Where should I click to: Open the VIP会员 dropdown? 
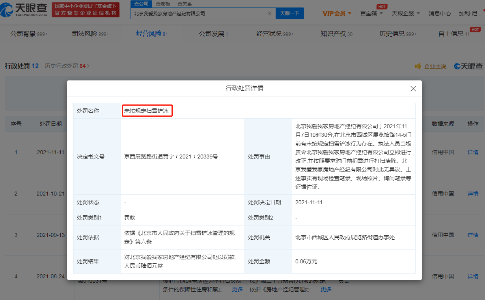(x=337, y=13)
